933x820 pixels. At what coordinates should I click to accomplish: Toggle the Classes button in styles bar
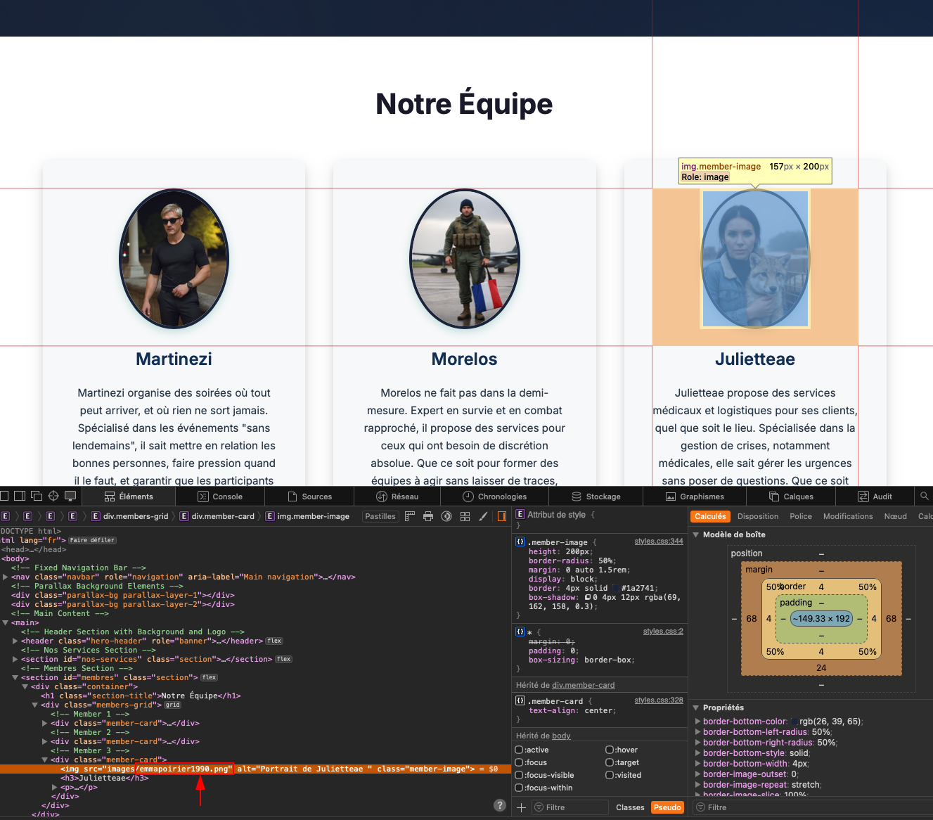click(x=630, y=807)
